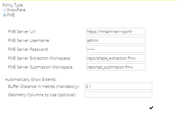
Task: Click the "FME Server Extraction Workspace:" label
Action: coord(39,58)
